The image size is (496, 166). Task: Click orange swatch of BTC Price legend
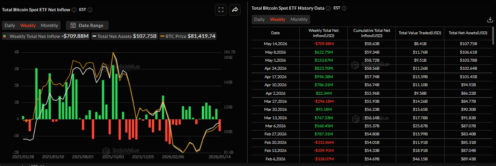162,36
